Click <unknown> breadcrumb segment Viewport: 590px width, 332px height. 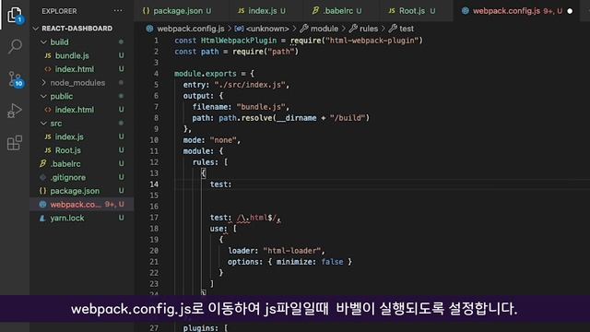pyautogui.click(x=267, y=29)
